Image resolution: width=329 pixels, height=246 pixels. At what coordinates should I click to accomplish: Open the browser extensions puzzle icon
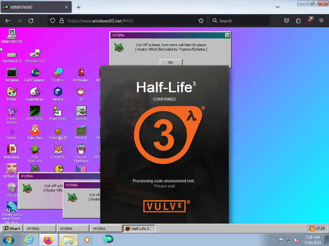(x=298, y=20)
